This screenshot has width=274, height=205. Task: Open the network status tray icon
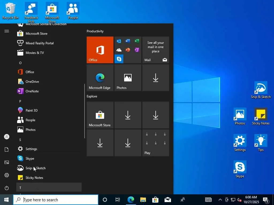233,200
